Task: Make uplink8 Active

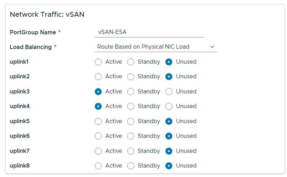Action: pos(98,166)
